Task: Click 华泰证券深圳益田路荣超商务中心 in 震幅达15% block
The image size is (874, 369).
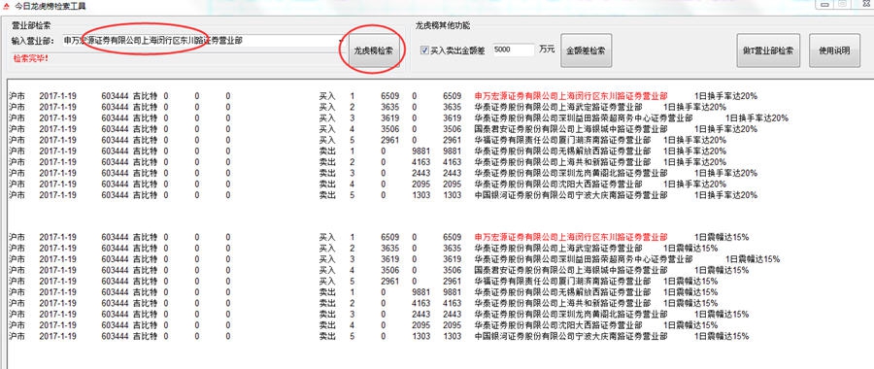Action: 584,259
